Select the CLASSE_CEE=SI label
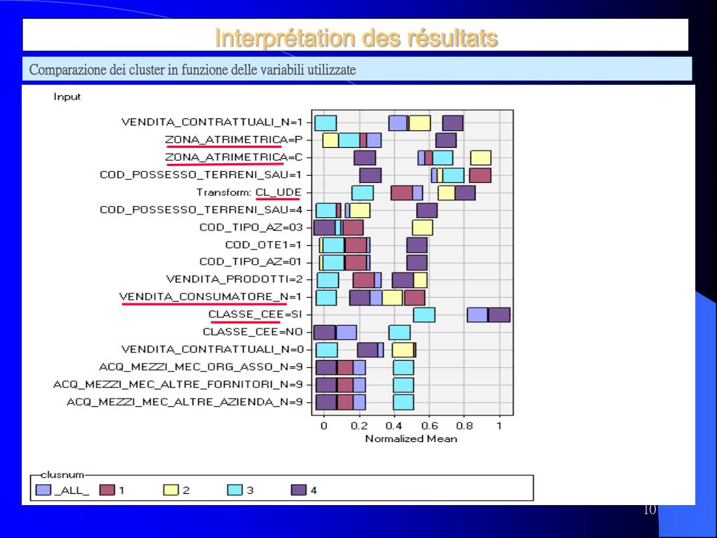 click(255, 315)
